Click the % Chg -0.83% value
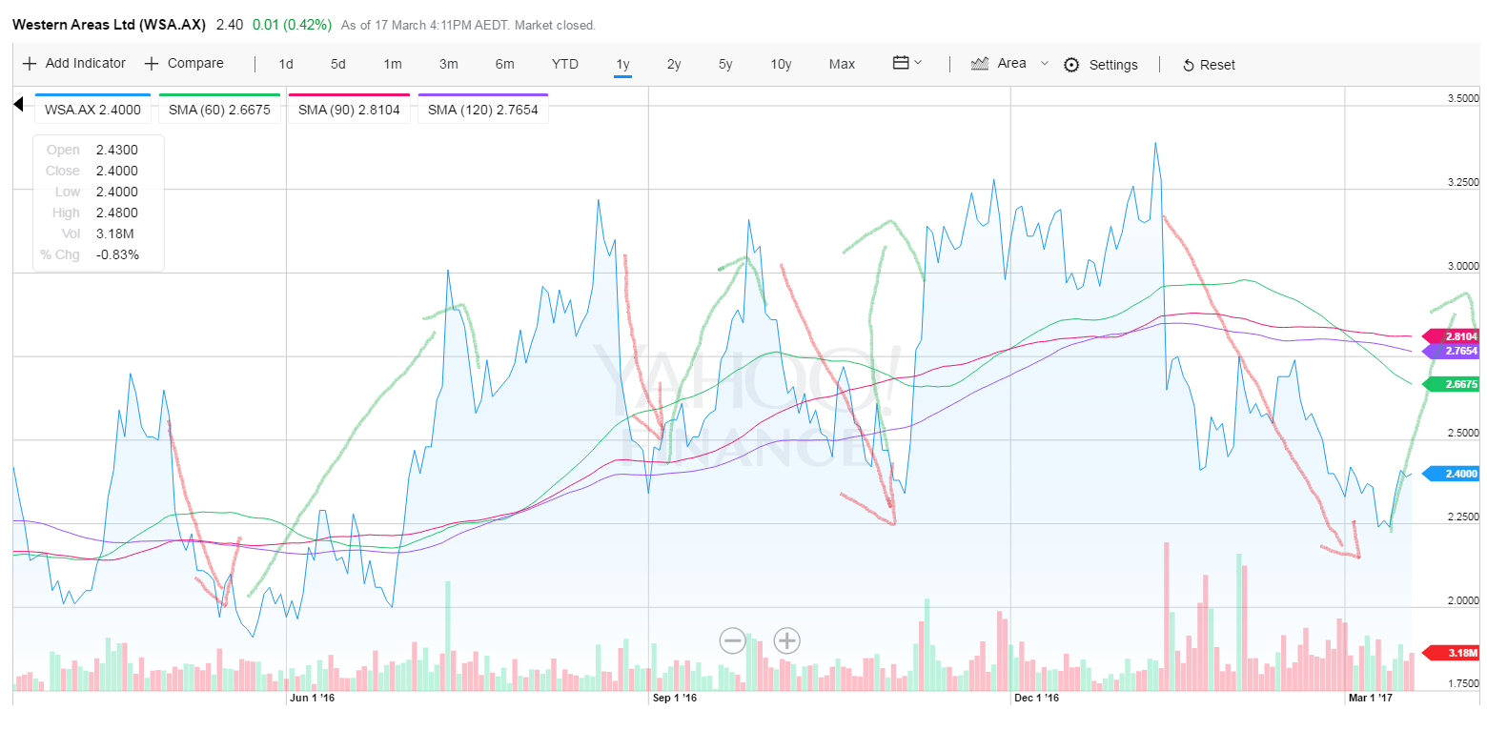 tap(117, 255)
